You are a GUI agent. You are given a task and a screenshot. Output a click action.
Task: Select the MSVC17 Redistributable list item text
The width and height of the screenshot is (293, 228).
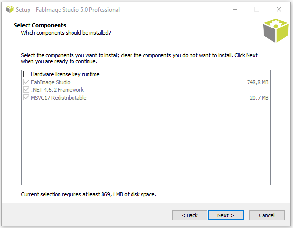pyautogui.click(x=59, y=98)
